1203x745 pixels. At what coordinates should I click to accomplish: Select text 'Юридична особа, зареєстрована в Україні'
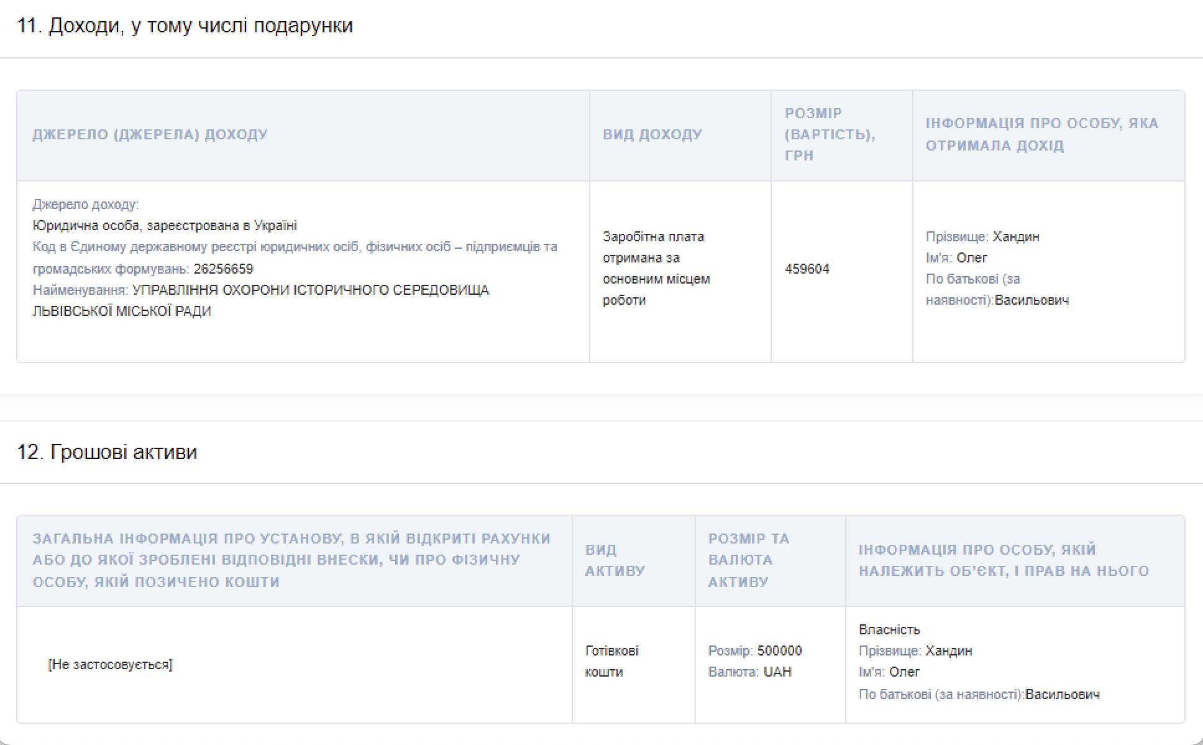point(165,225)
